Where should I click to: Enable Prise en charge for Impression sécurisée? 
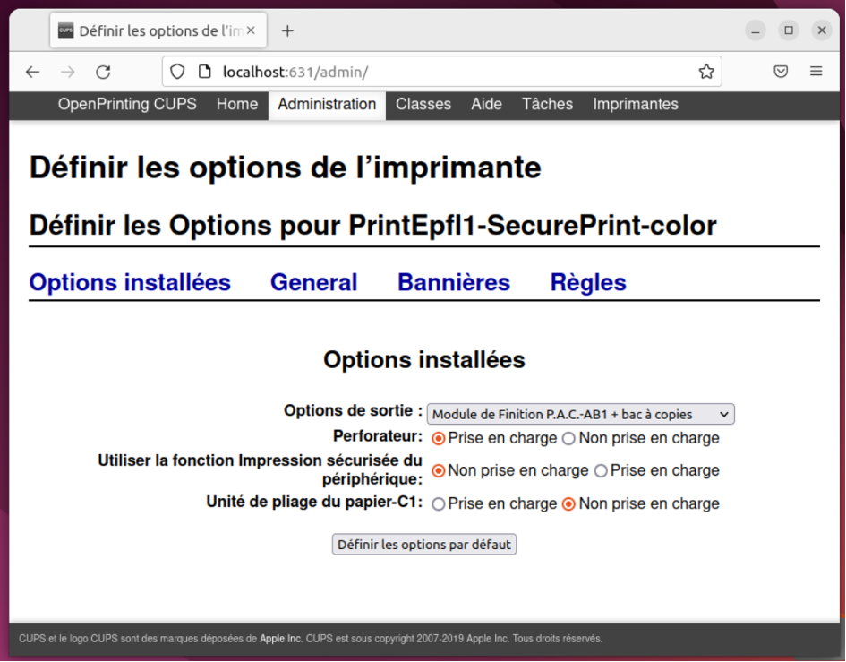[601, 471]
